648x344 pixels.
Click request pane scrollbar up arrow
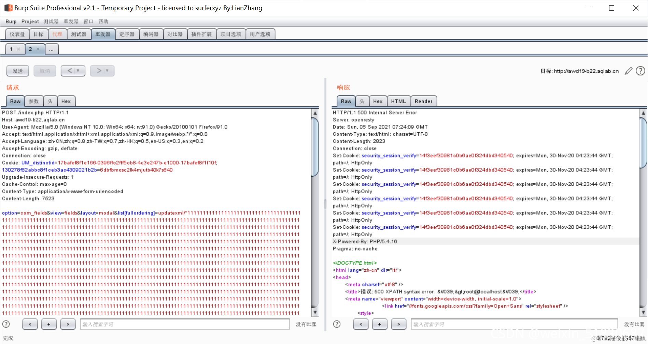tap(315, 113)
